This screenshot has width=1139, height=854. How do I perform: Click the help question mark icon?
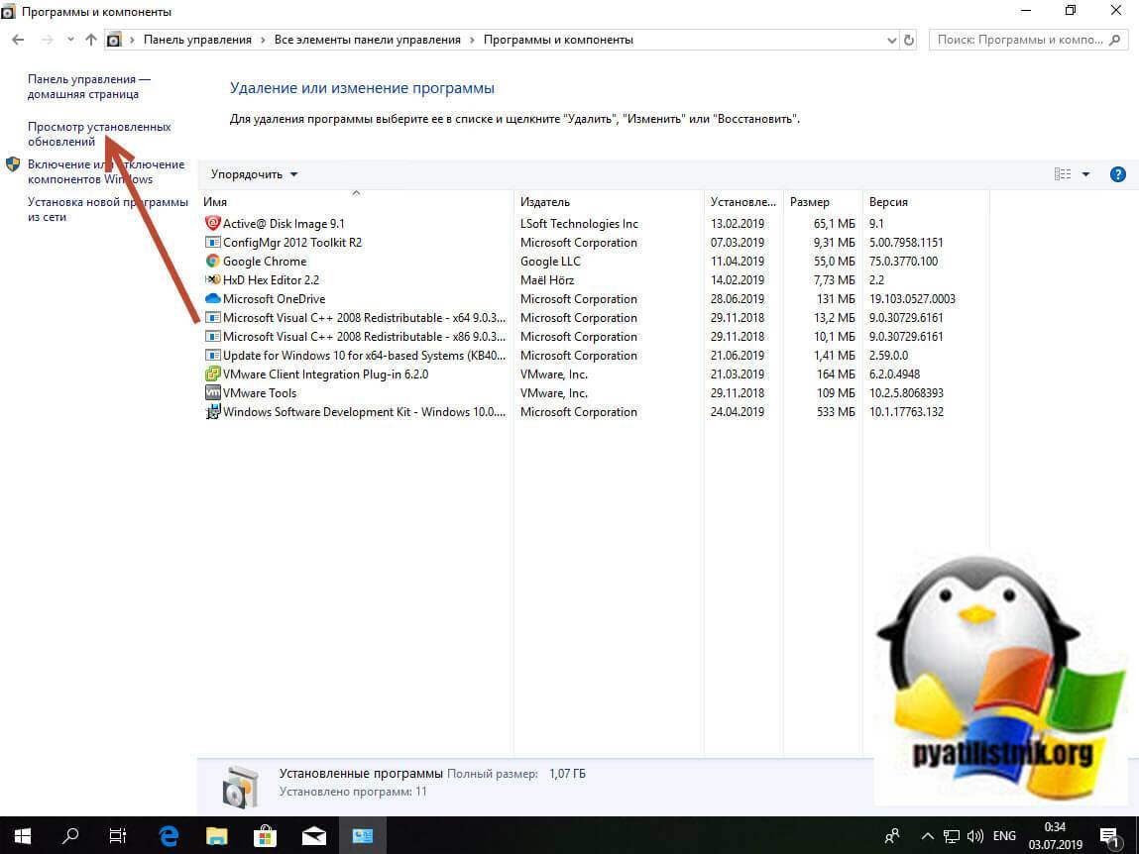[1117, 174]
